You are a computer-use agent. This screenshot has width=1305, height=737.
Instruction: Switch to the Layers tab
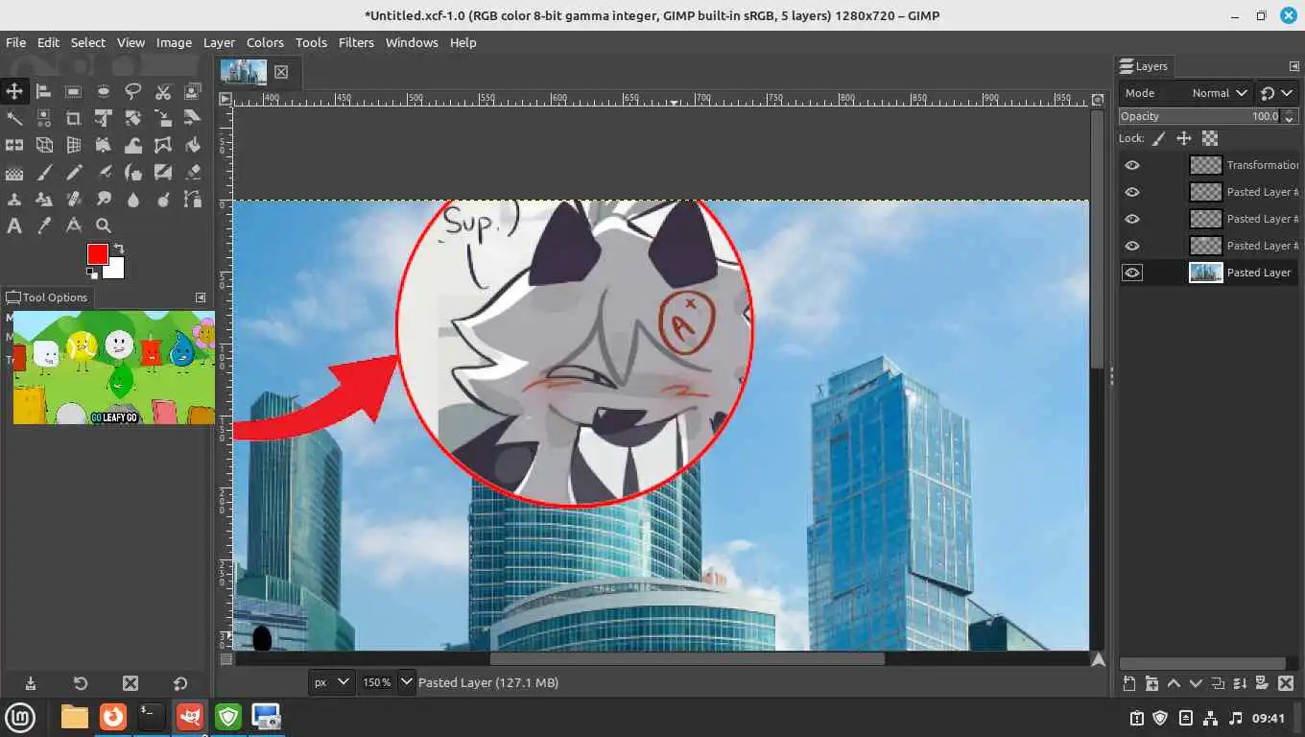1144,66
